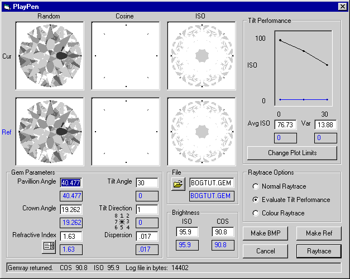
Task: Click the reference Avg ISO blue 0
Action: point(285,138)
